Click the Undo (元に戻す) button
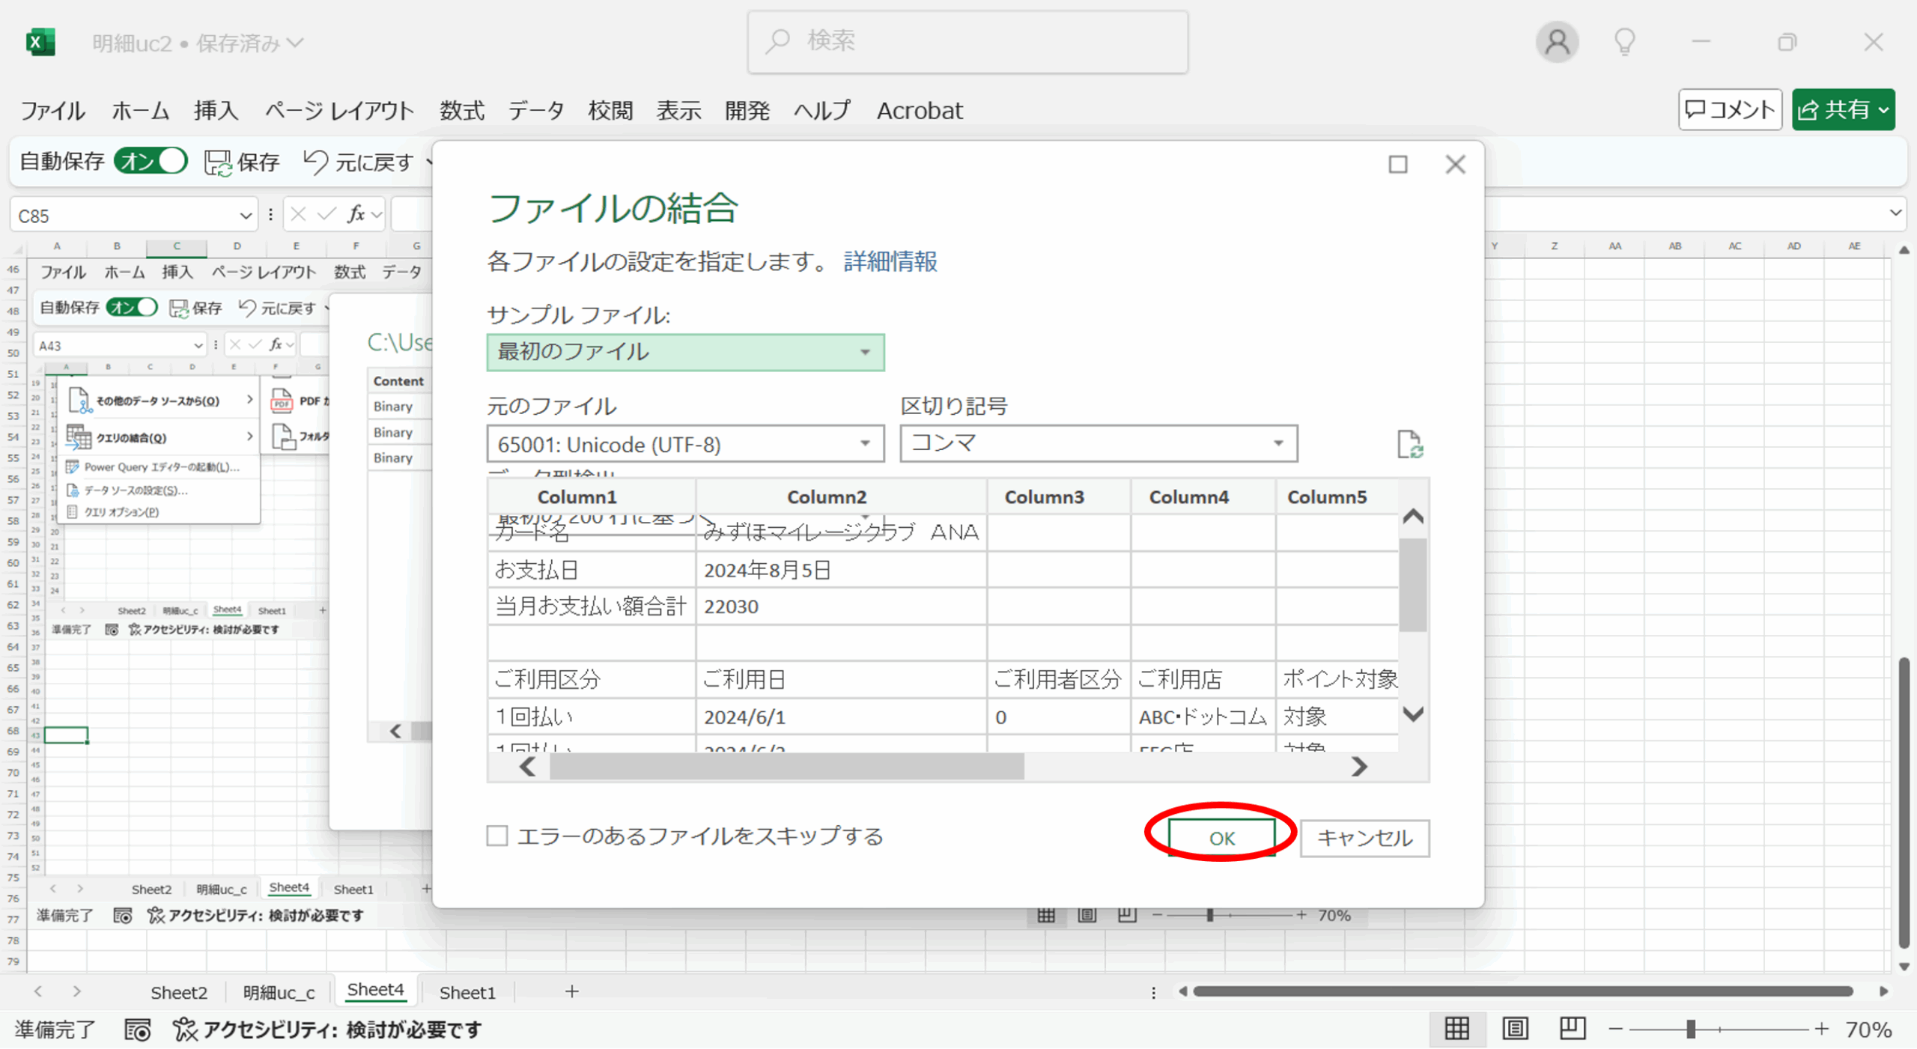Screen dimensions: 1917x1049 pos(359,162)
